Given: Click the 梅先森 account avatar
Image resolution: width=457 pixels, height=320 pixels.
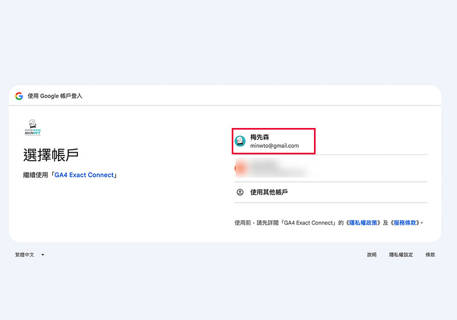Looking at the screenshot, I should coord(240,141).
